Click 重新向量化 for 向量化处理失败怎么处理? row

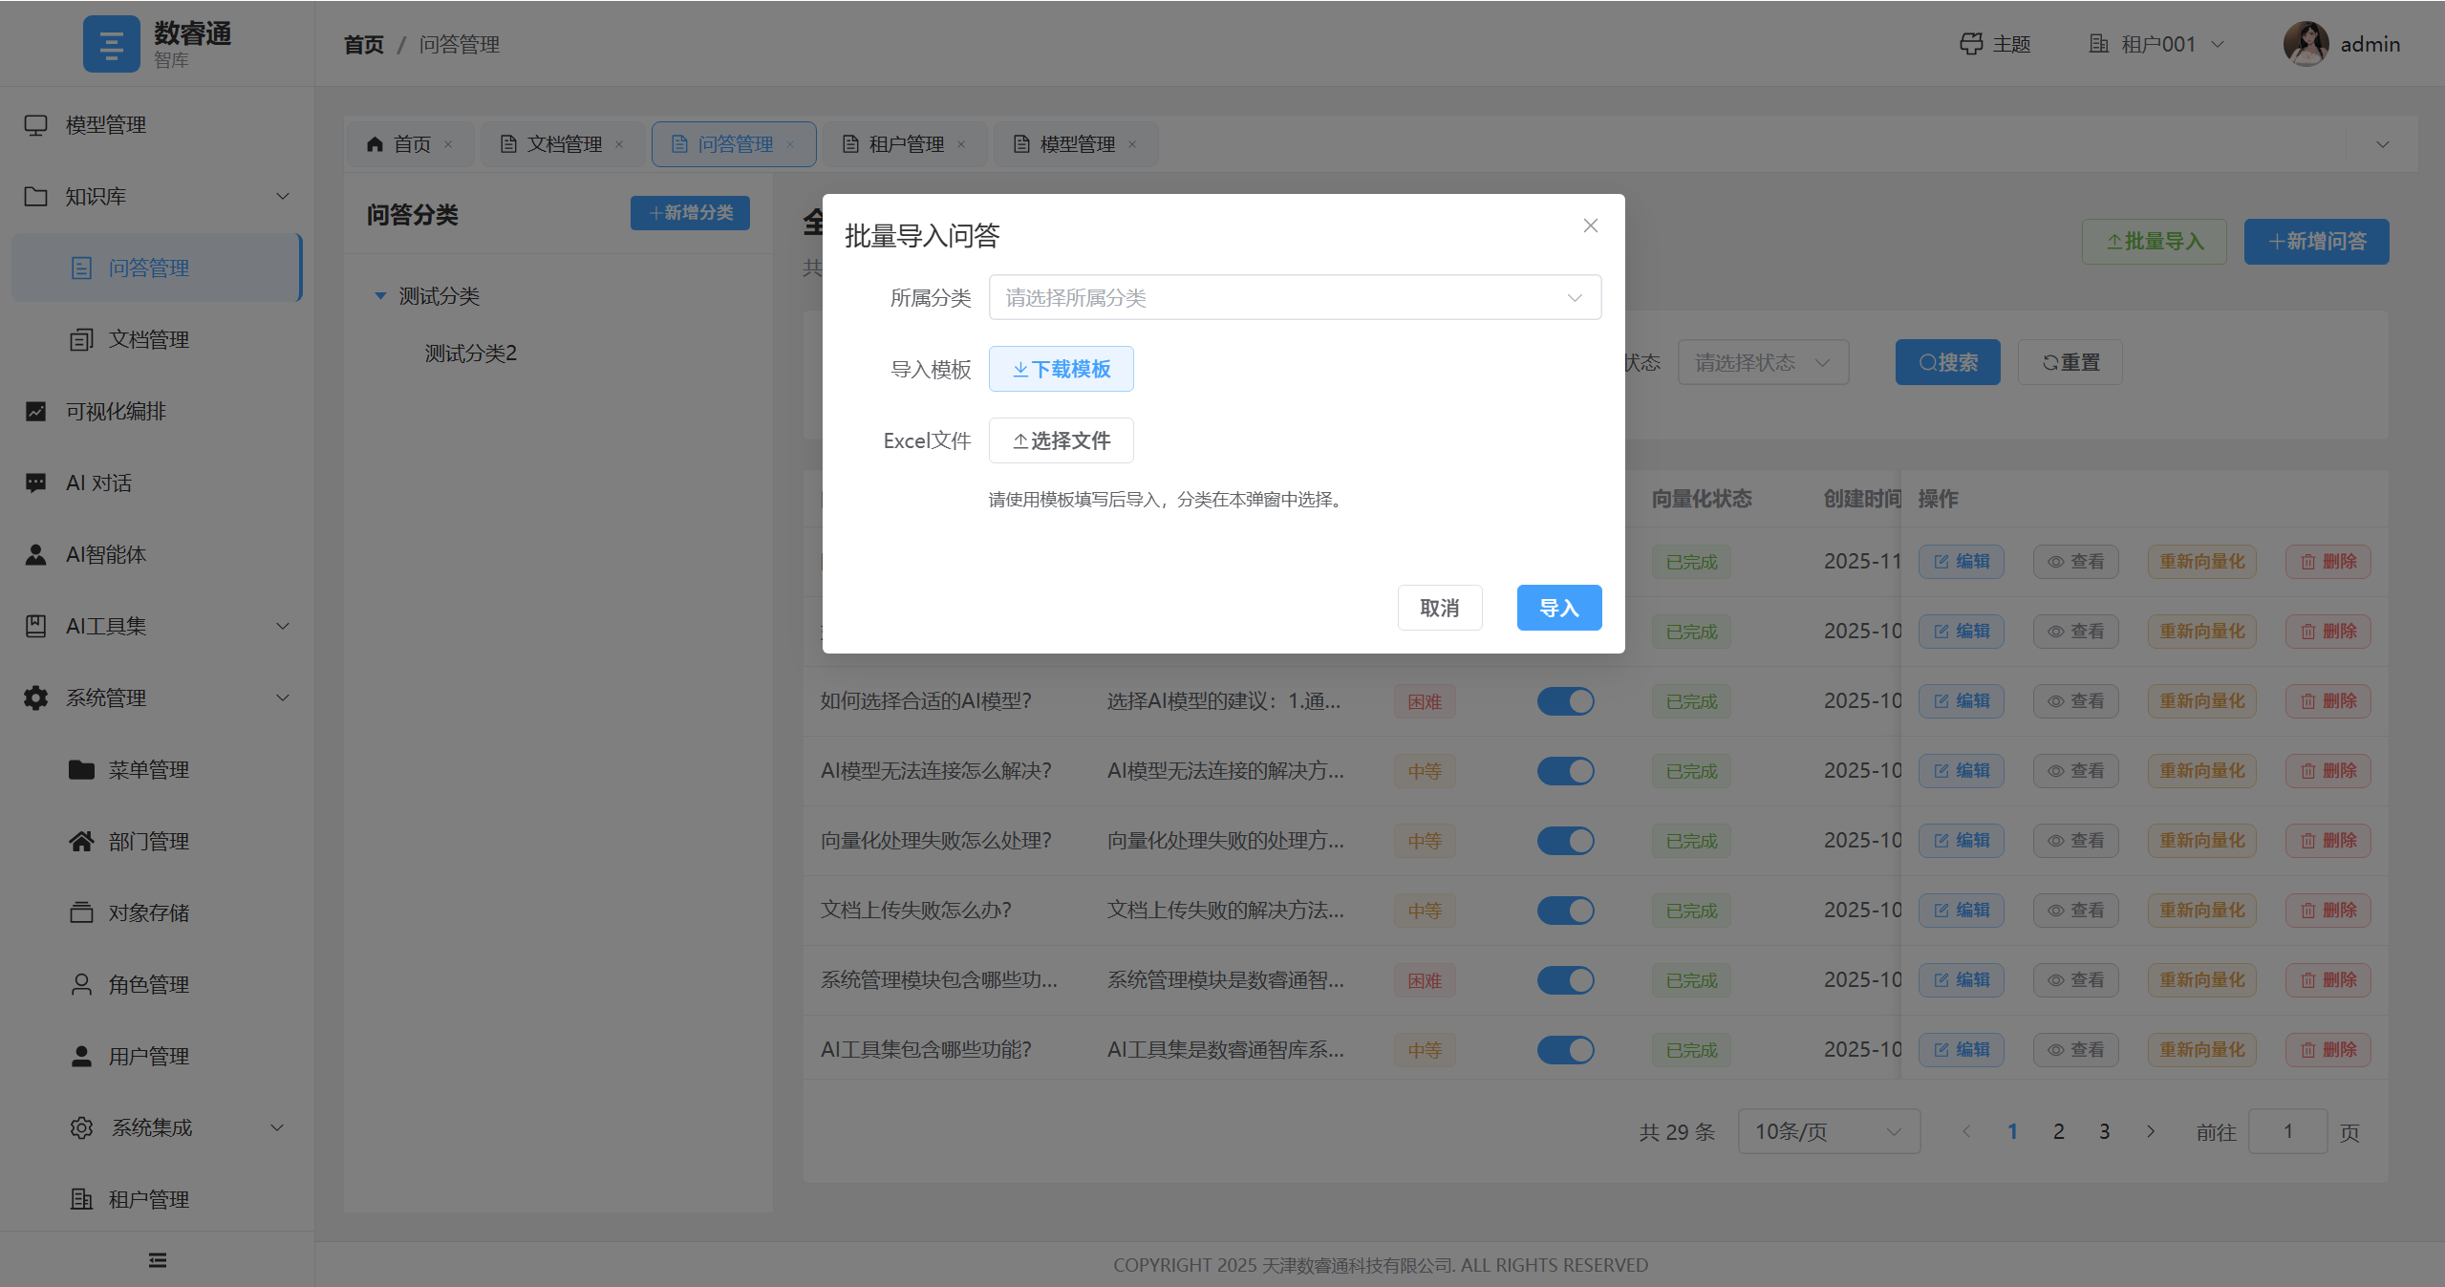click(2201, 841)
